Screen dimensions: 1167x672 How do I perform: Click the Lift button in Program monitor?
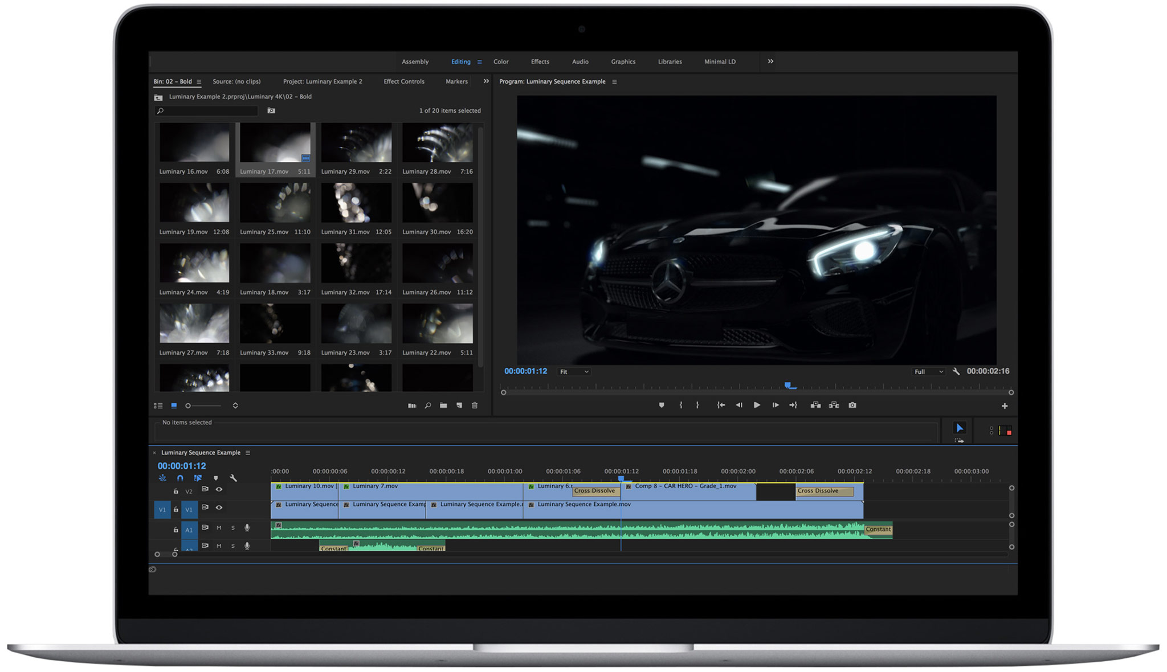tap(815, 405)
